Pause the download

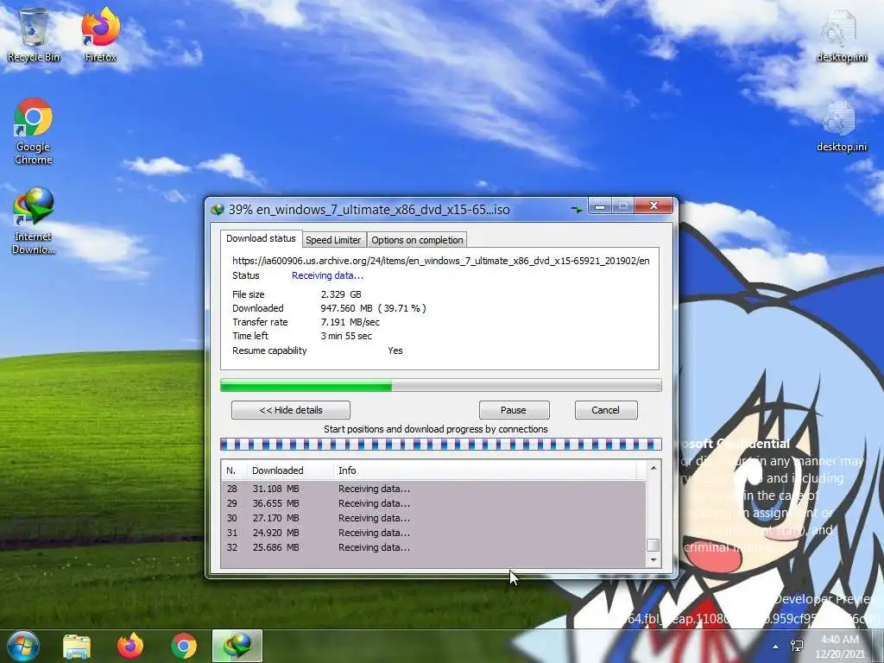514,410
